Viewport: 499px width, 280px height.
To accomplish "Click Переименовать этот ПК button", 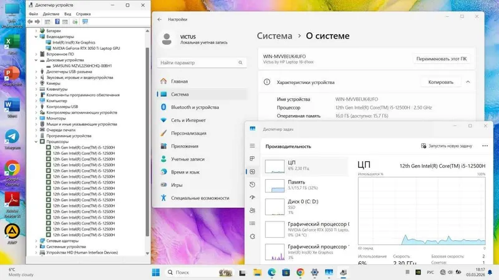I will [442, 58].
